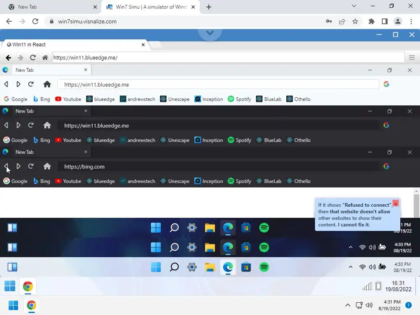Open Chrome profile avatar icon

point(398,21)
